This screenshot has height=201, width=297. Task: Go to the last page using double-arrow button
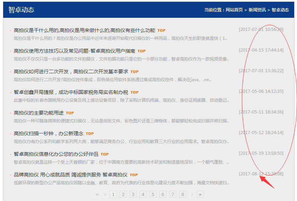(x=200, y=194)
